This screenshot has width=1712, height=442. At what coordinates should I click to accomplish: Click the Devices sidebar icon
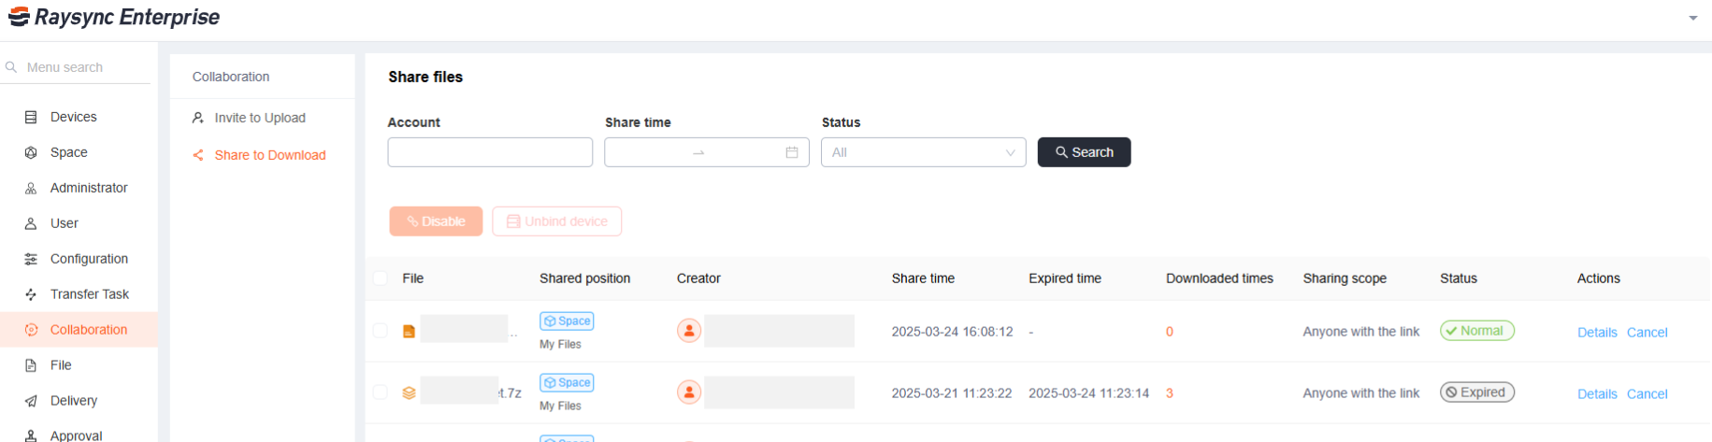(31, 117)
